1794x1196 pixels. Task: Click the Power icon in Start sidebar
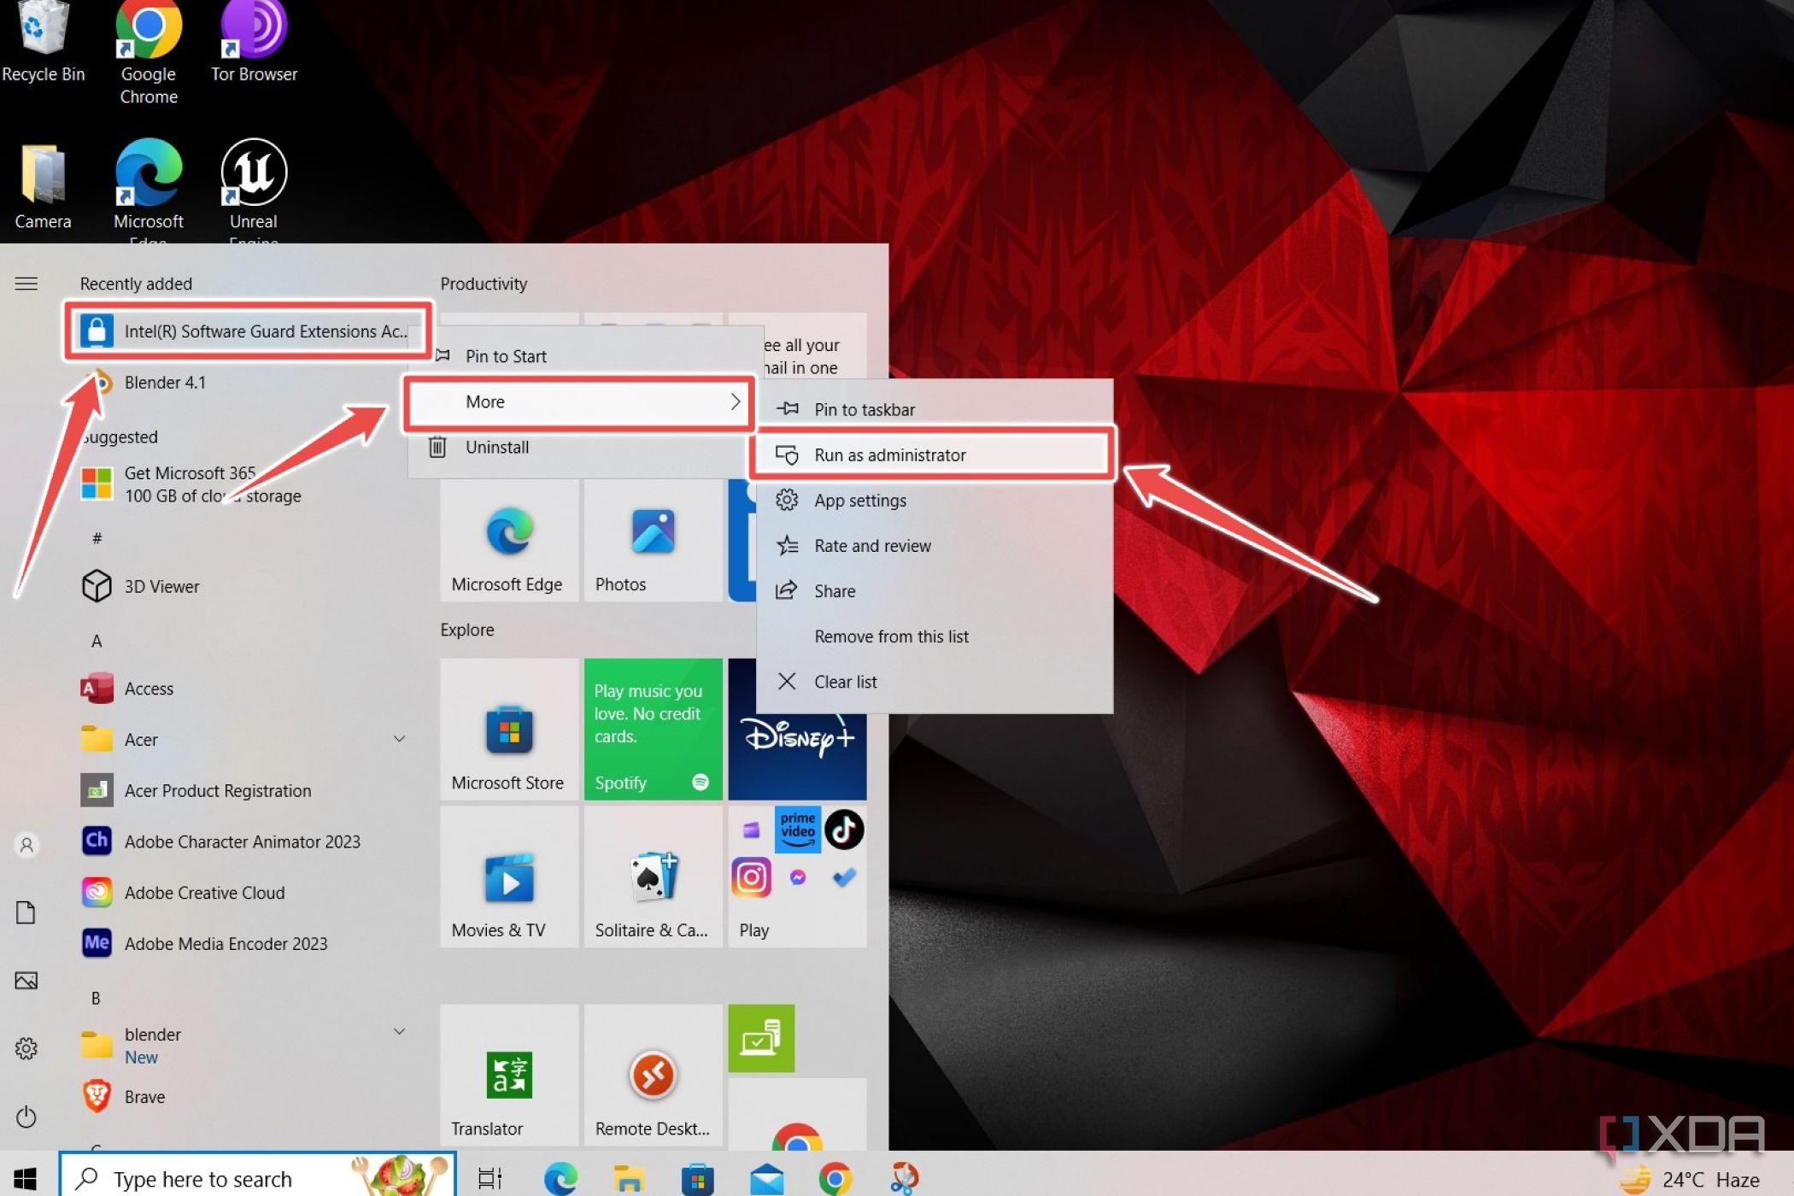tap(26, 1117)
